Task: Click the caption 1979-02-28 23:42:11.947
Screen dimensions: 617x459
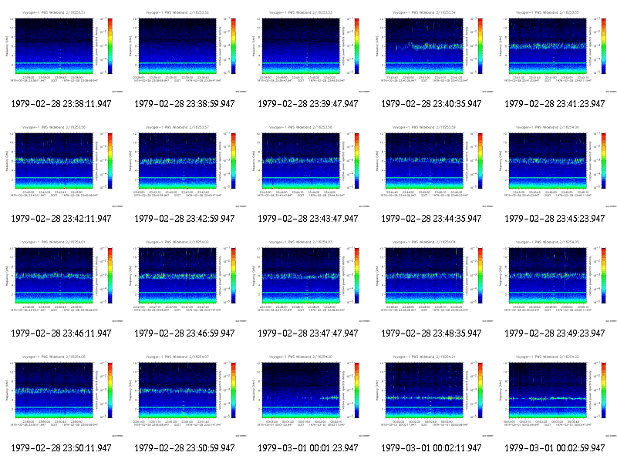Action: pyautogui.click(x=61, y=219)
